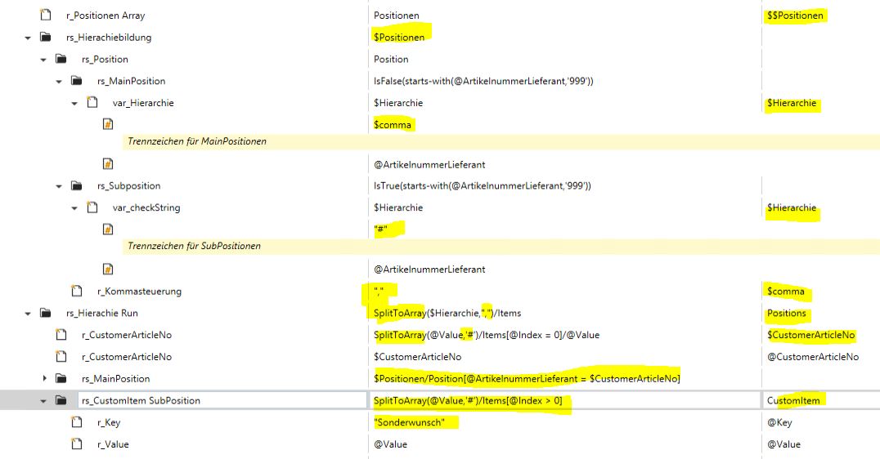This screenshot has height=459, width=880.
Task: Click the page icon of var_checkString
Action: click(x=92, y=207)
